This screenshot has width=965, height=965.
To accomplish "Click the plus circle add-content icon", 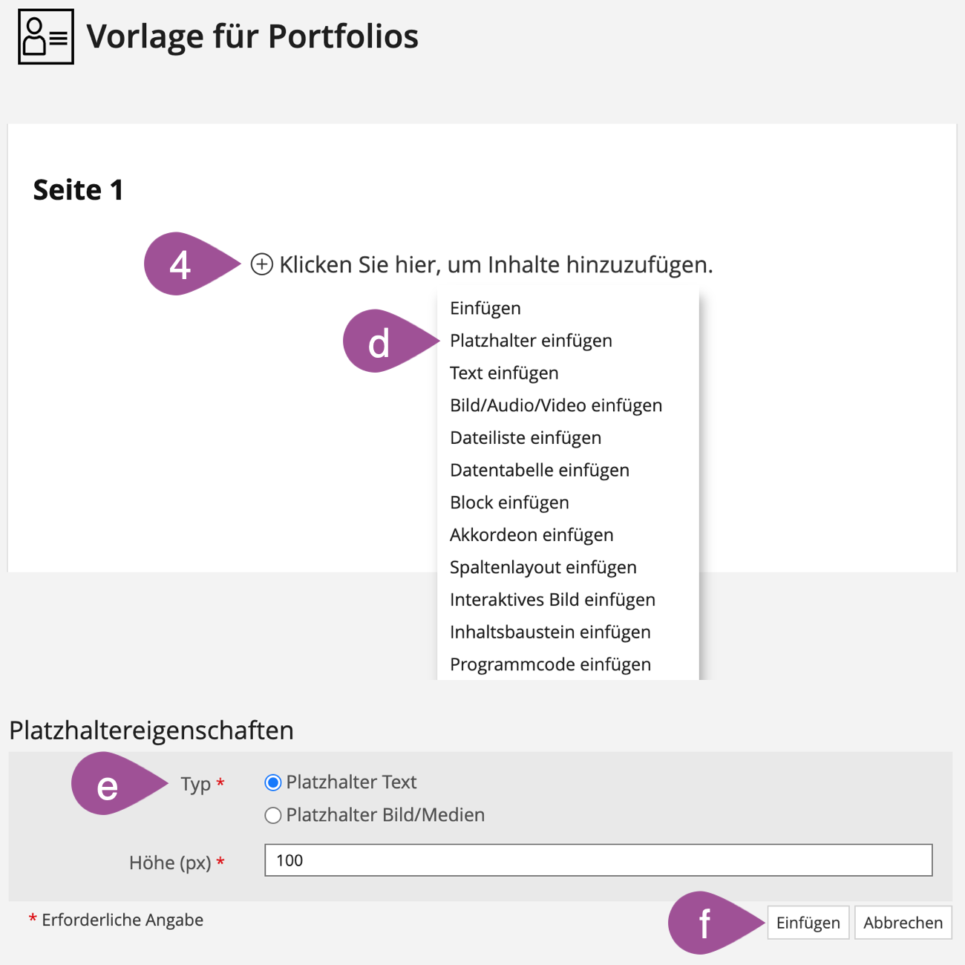I will click(261, 264).
